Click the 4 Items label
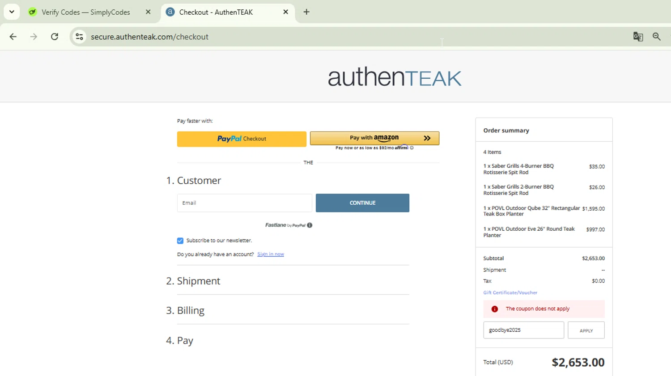 [492, 152]
